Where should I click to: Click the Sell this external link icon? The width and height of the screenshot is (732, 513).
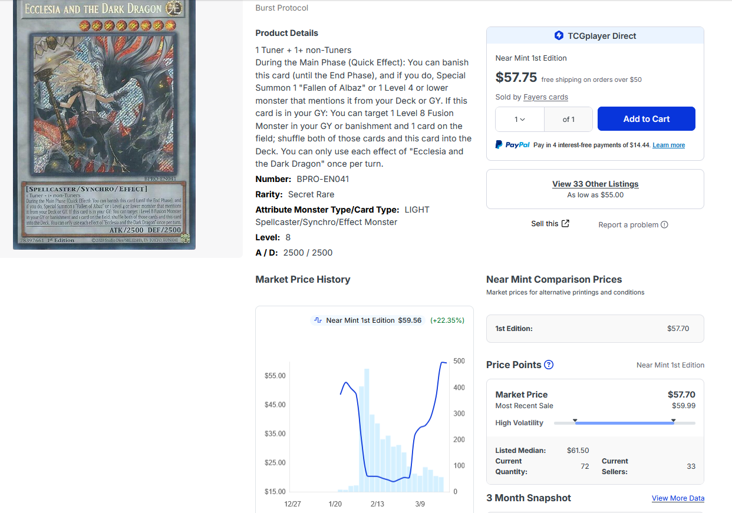[x=565, y=223]
